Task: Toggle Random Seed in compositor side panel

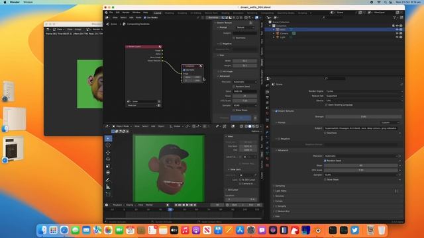Action: [x=234, y=87]
